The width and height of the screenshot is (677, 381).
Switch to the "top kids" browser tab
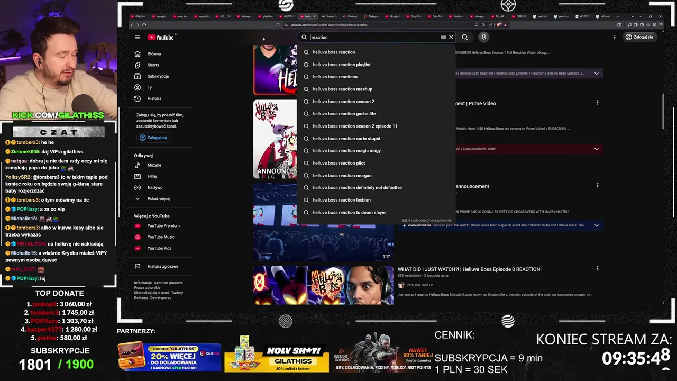point(542,16)
